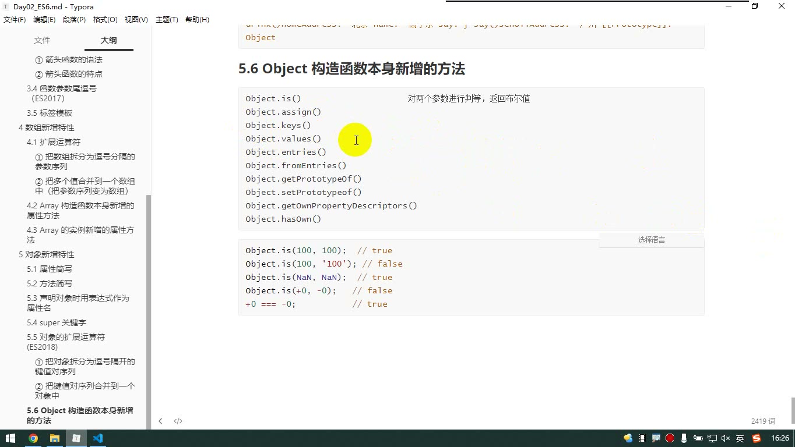Open 选择语言 code language field
The image size is (795, 447).
point(651,240)
